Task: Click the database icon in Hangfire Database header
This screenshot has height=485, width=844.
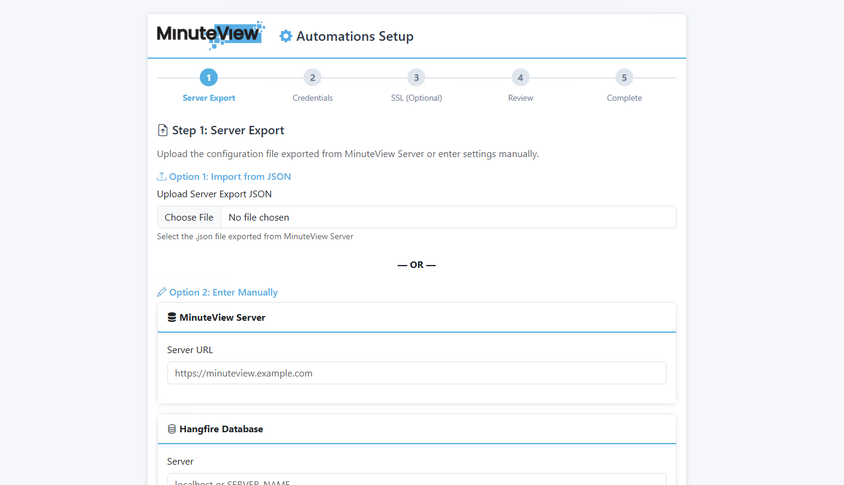Action: [x=172, y=429]
